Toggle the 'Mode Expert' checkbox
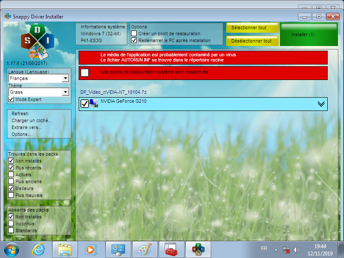This screenshot has height=258, width=344. tap(11, 99)
